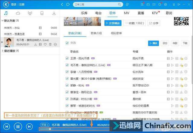The width and height of the screenshot is (193, 133).
Task: Switch to the 乐库 tab
Action: pos(84,13)
